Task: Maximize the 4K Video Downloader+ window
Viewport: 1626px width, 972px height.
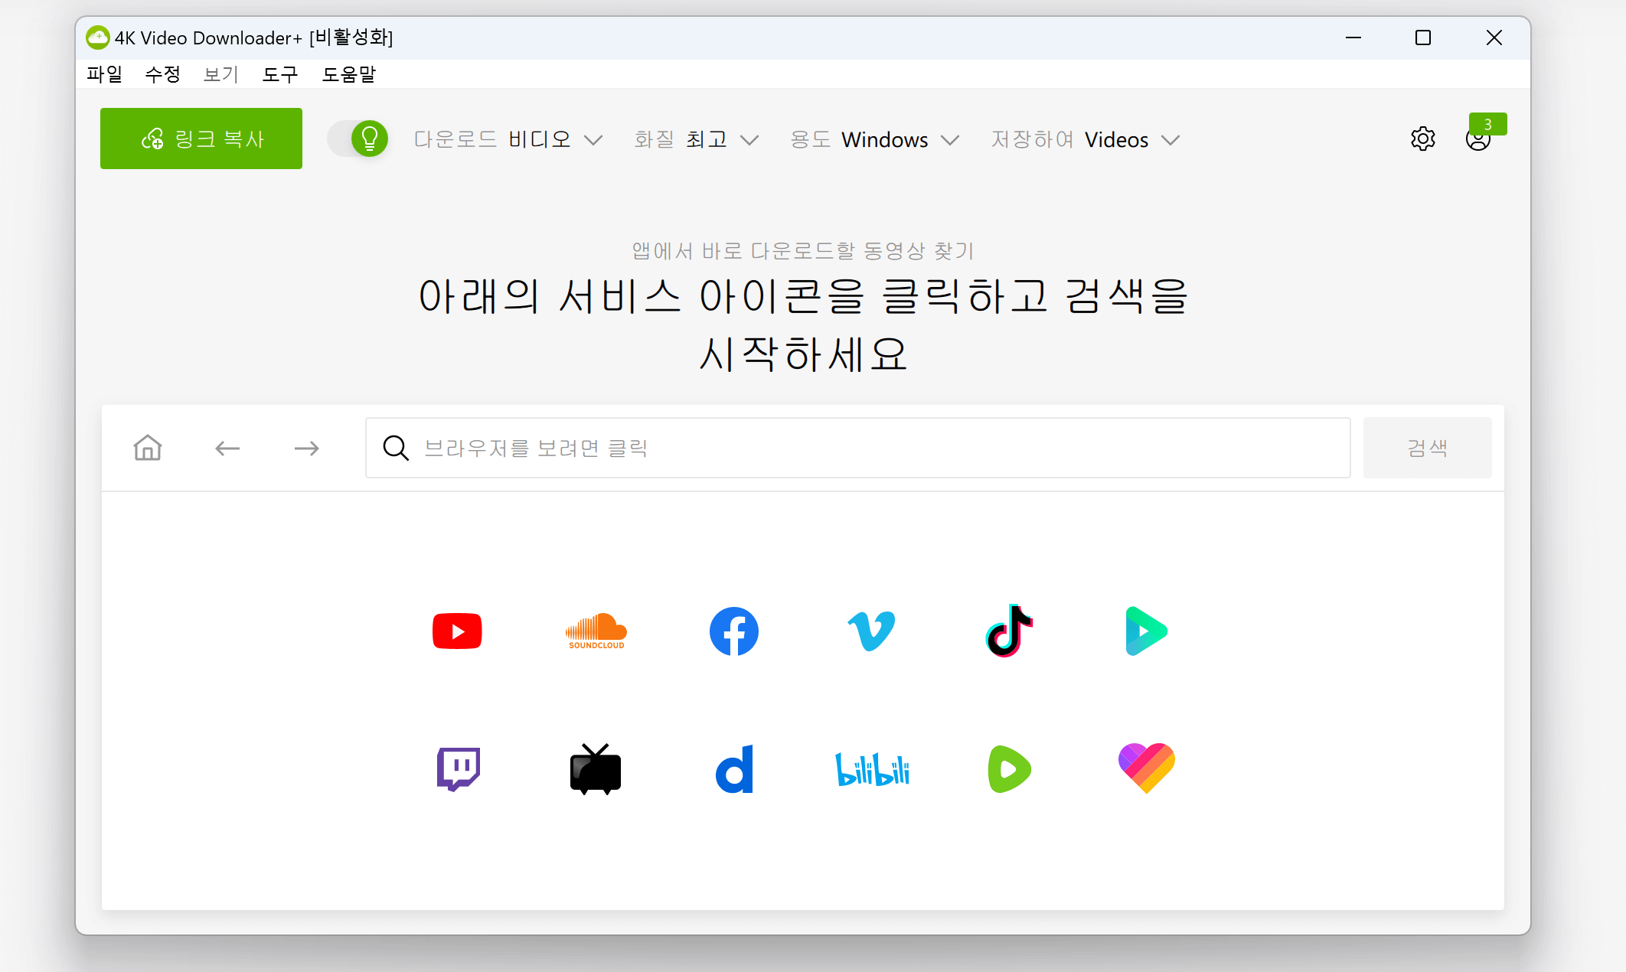Action: coord(1423,38)
